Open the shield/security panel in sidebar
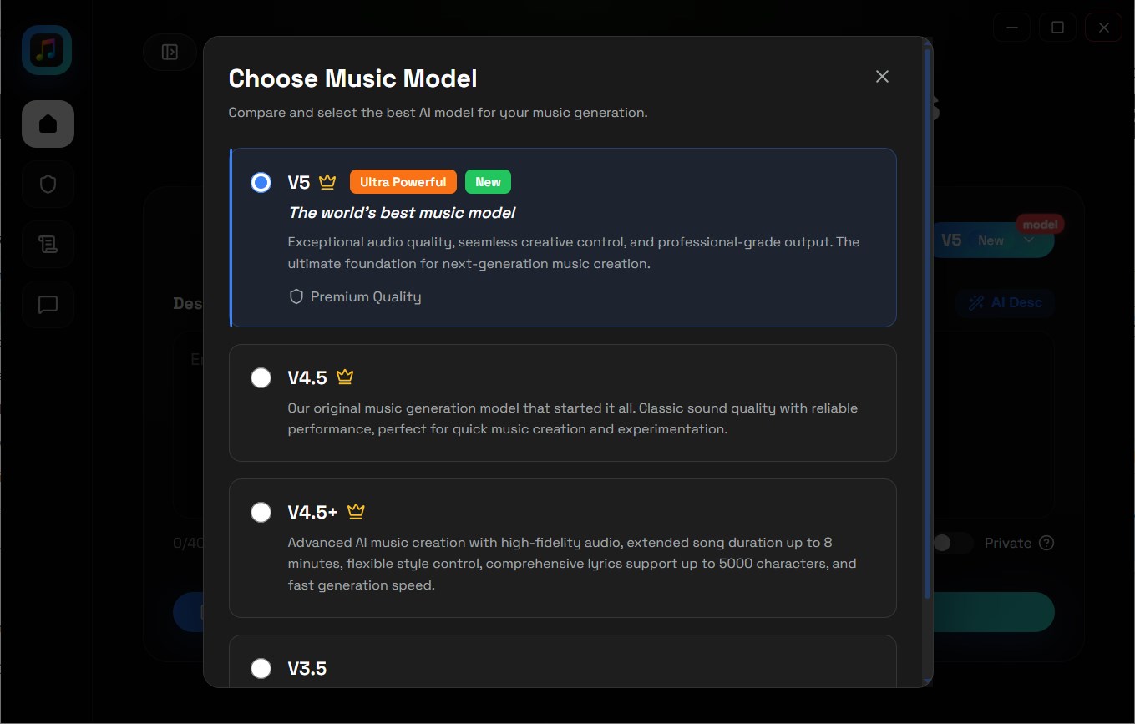The width and height of the screenshot is (1135, 724). 46,184
